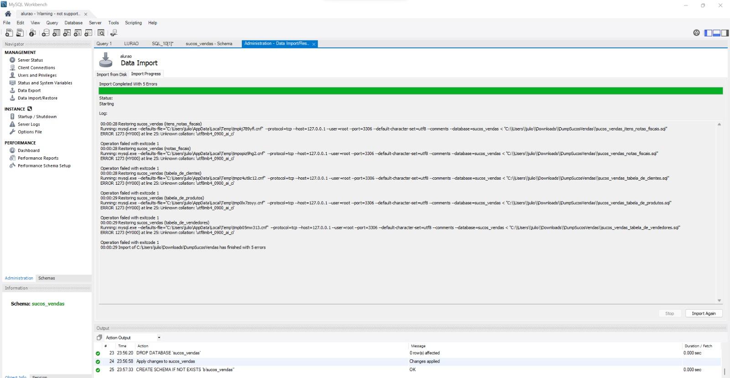The height and width of the screenshot is (378, 730).
Task: Click the green import progress bar
Action: pos(411,91)
